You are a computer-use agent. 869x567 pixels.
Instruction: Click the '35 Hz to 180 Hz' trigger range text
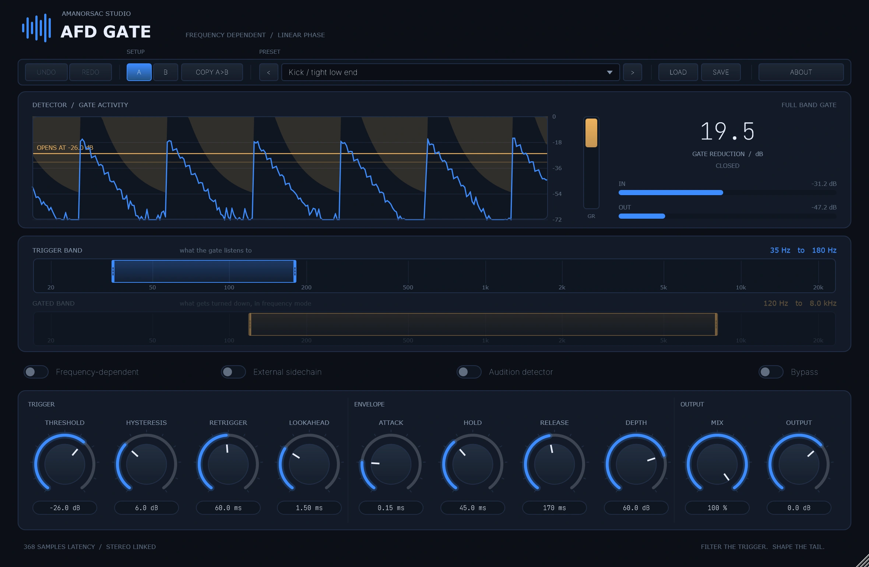[803, 250]
